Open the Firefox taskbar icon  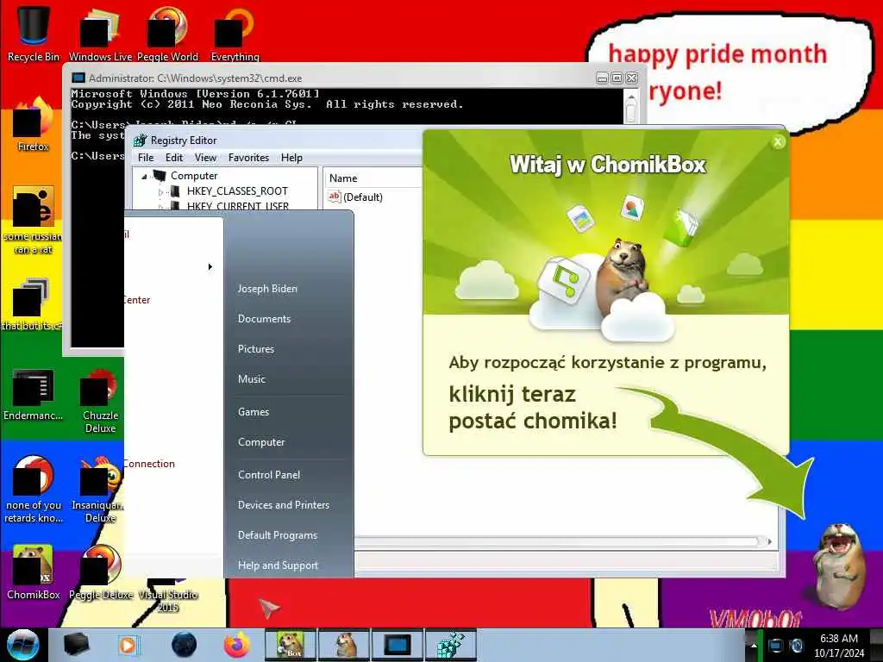pyautogui.click(x=237, y=645)
